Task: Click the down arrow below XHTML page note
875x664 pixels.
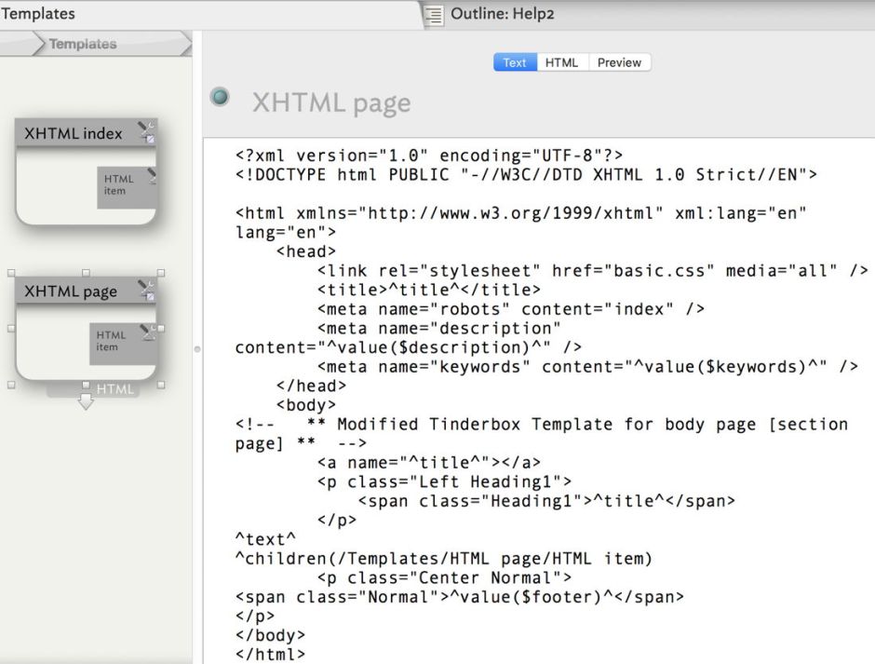Action: coord(86,401)
